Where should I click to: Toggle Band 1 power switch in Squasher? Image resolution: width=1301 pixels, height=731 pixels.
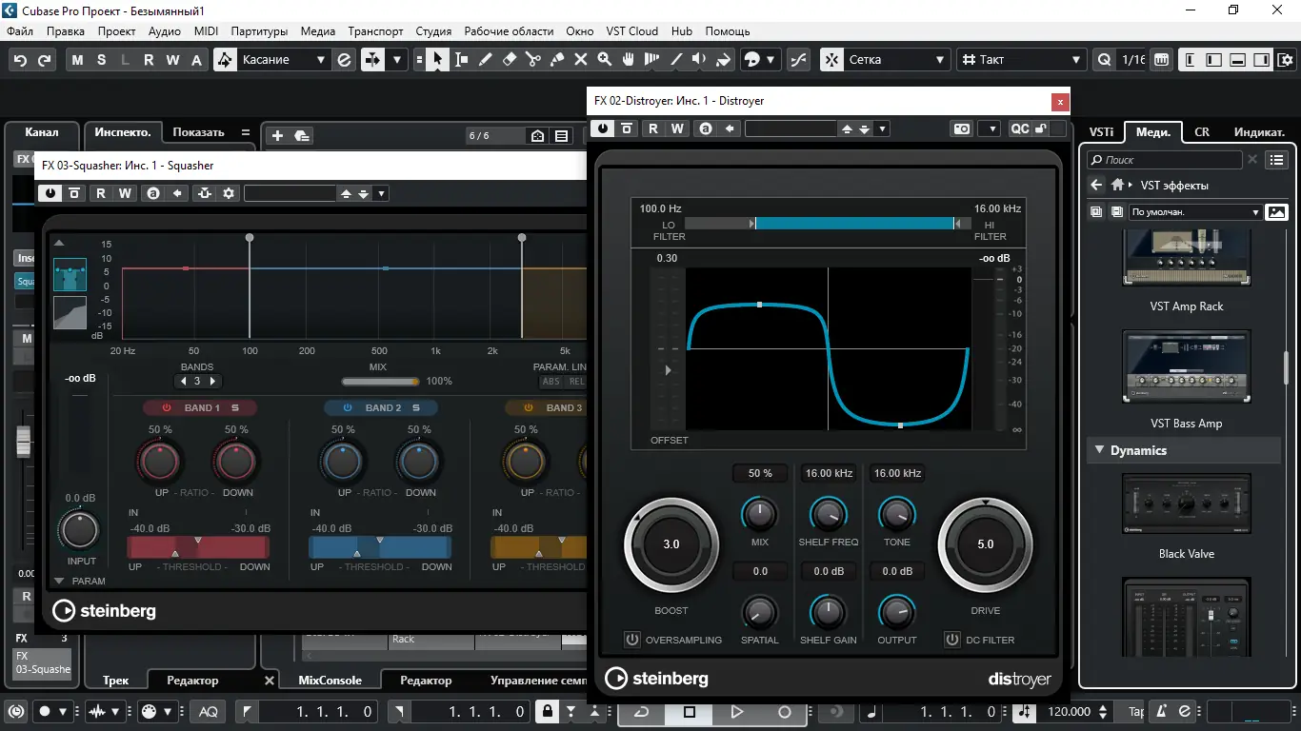pyautogui.click(x=167, y=407)
